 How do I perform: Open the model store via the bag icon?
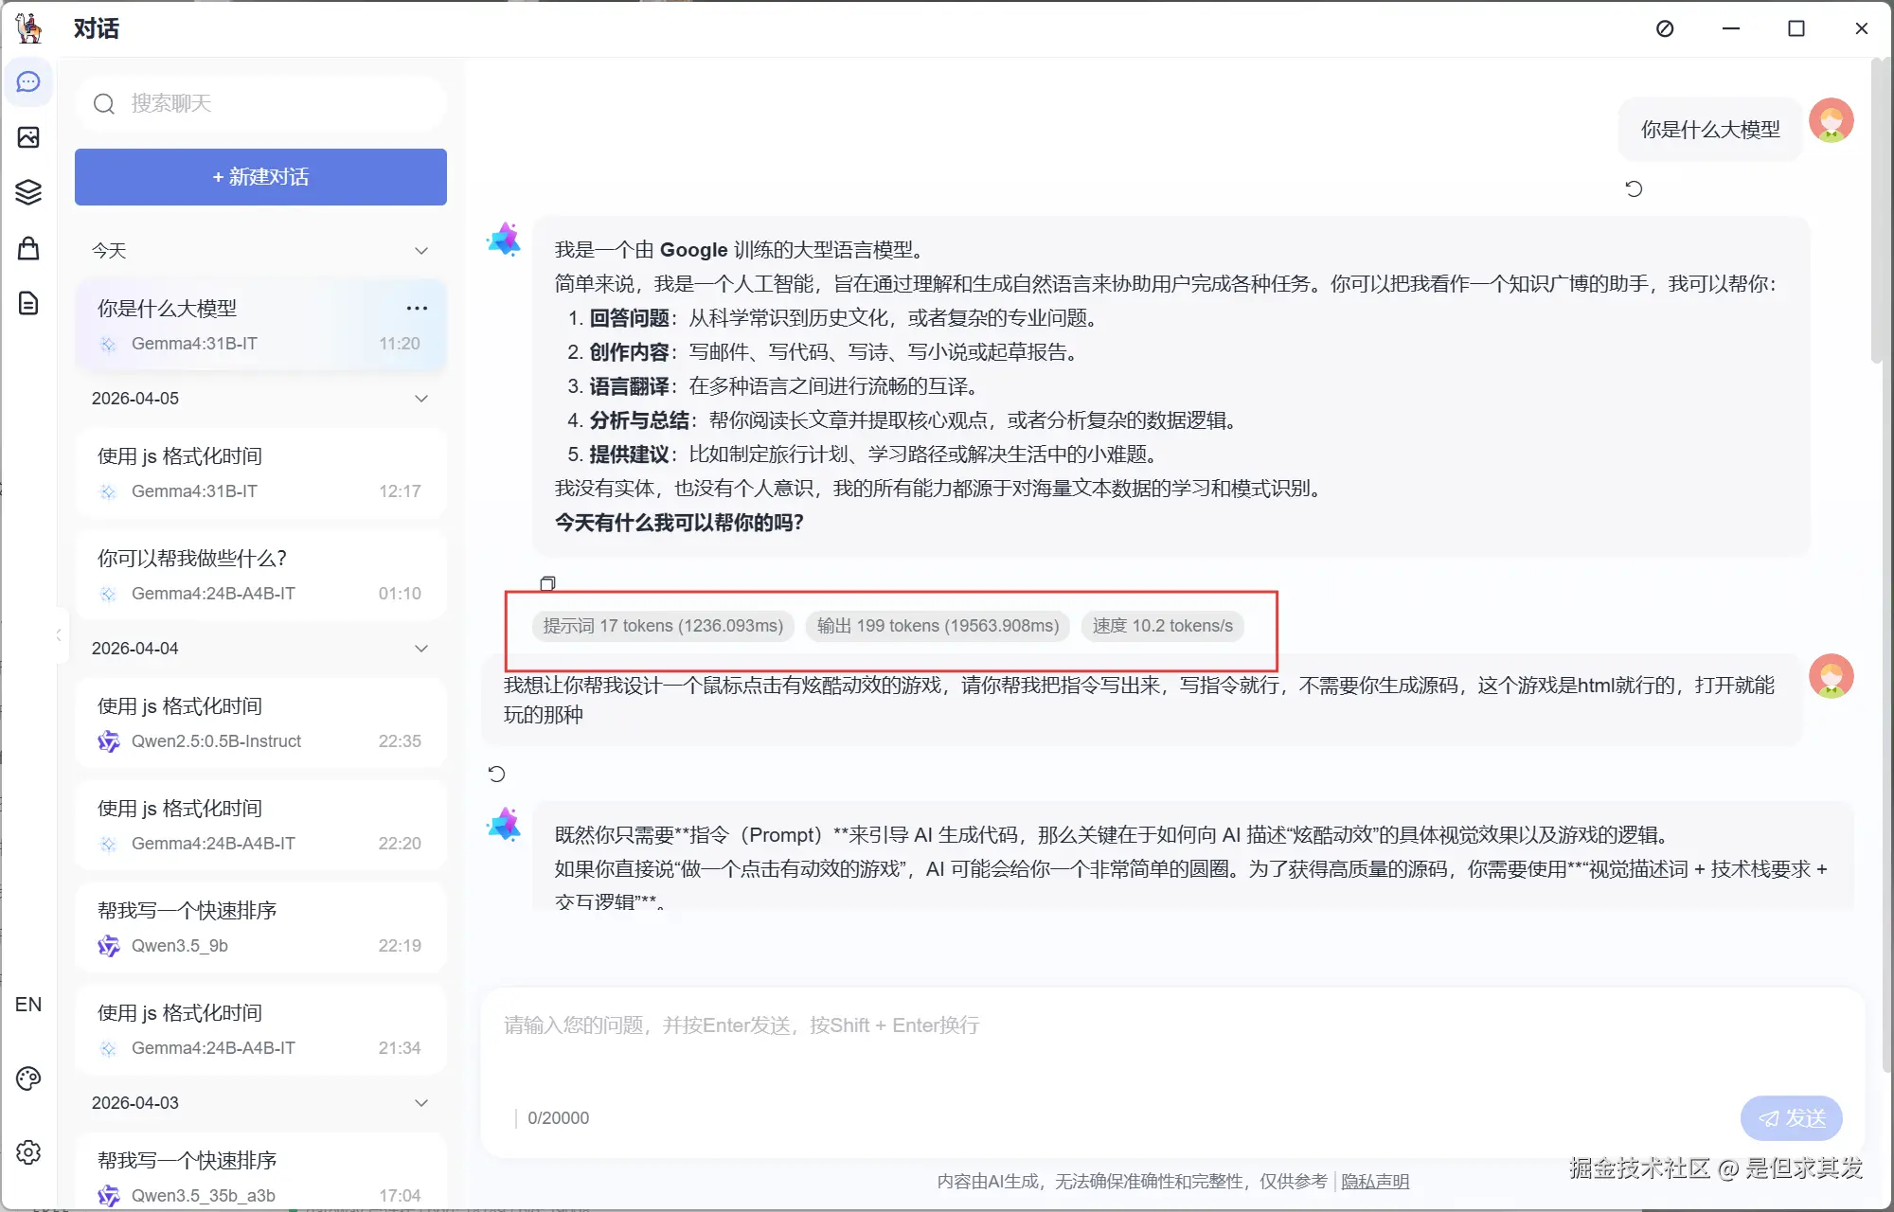(x=28, y=248)
